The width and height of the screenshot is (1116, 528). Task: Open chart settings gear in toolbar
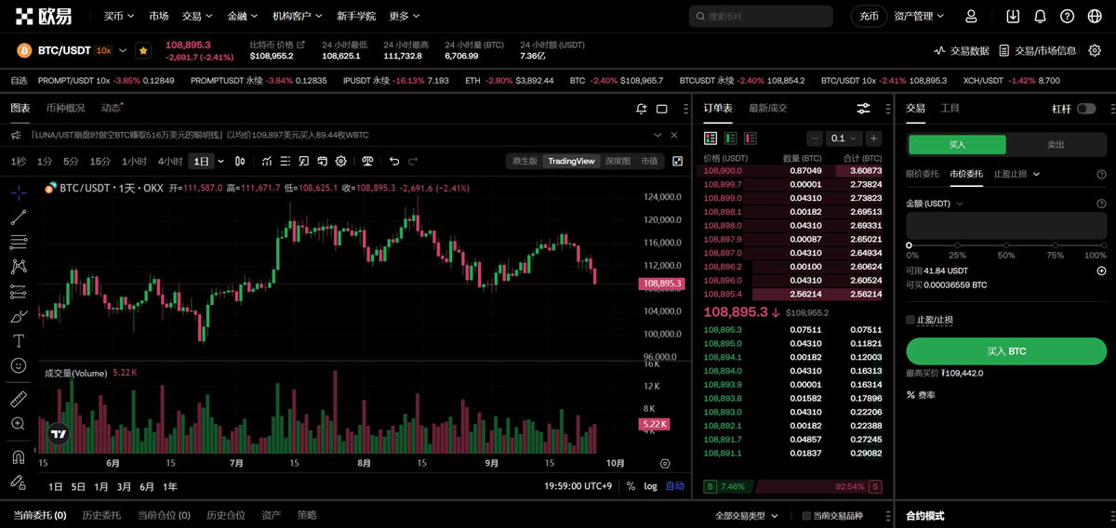pyautogui.click(x=341, y=161)
